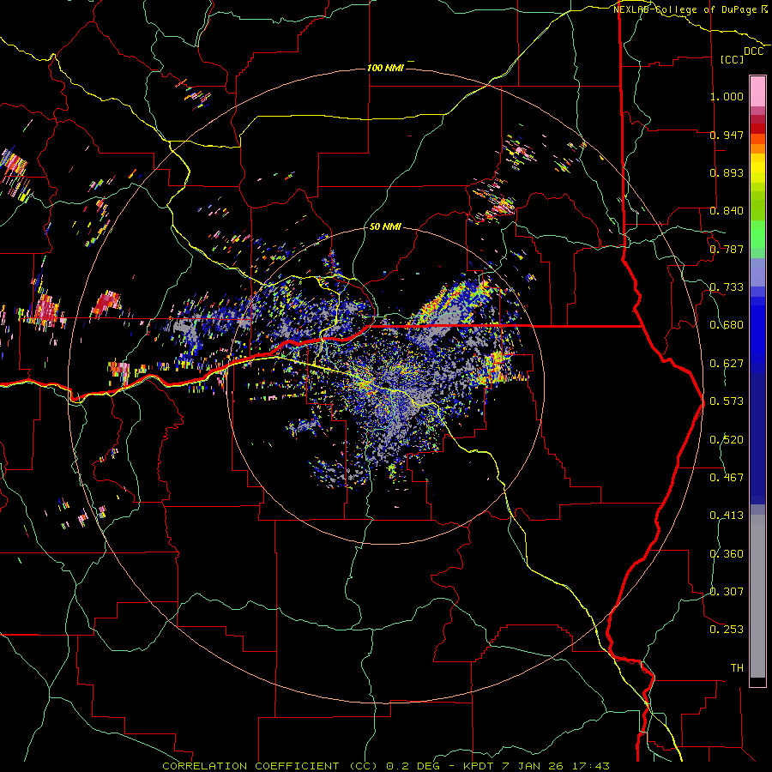
Task: Click the 0.947 value on the color scale
Action: 727,135
